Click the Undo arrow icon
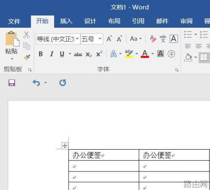 pyautogui.click(x=37, y=83)
